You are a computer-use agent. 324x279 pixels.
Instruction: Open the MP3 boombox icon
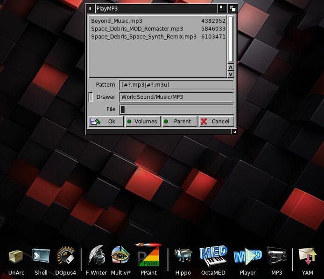[277, 257]
